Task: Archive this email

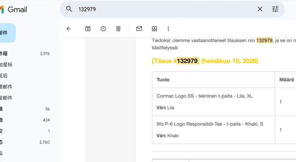Action: 88,29
